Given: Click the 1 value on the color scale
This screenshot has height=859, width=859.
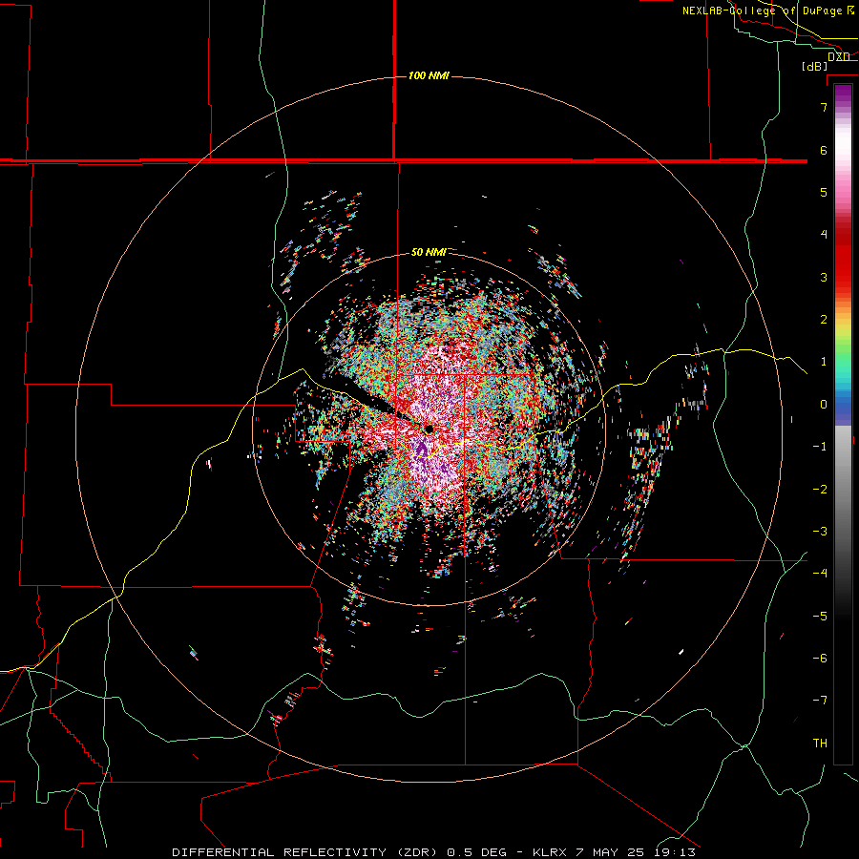Looking at the screenshot, I should [824, 362].
